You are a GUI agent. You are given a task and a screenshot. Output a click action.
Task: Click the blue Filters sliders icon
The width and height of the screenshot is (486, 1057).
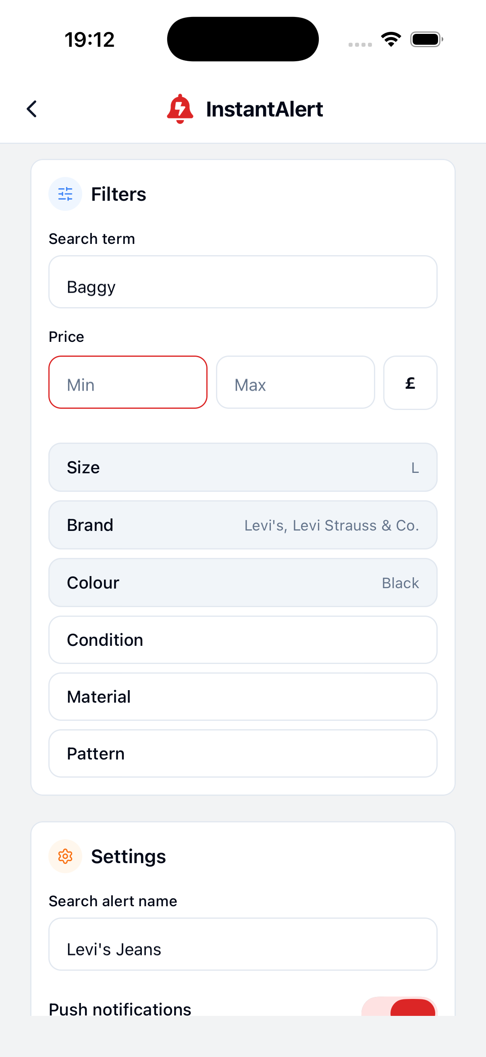click(65, 194)
